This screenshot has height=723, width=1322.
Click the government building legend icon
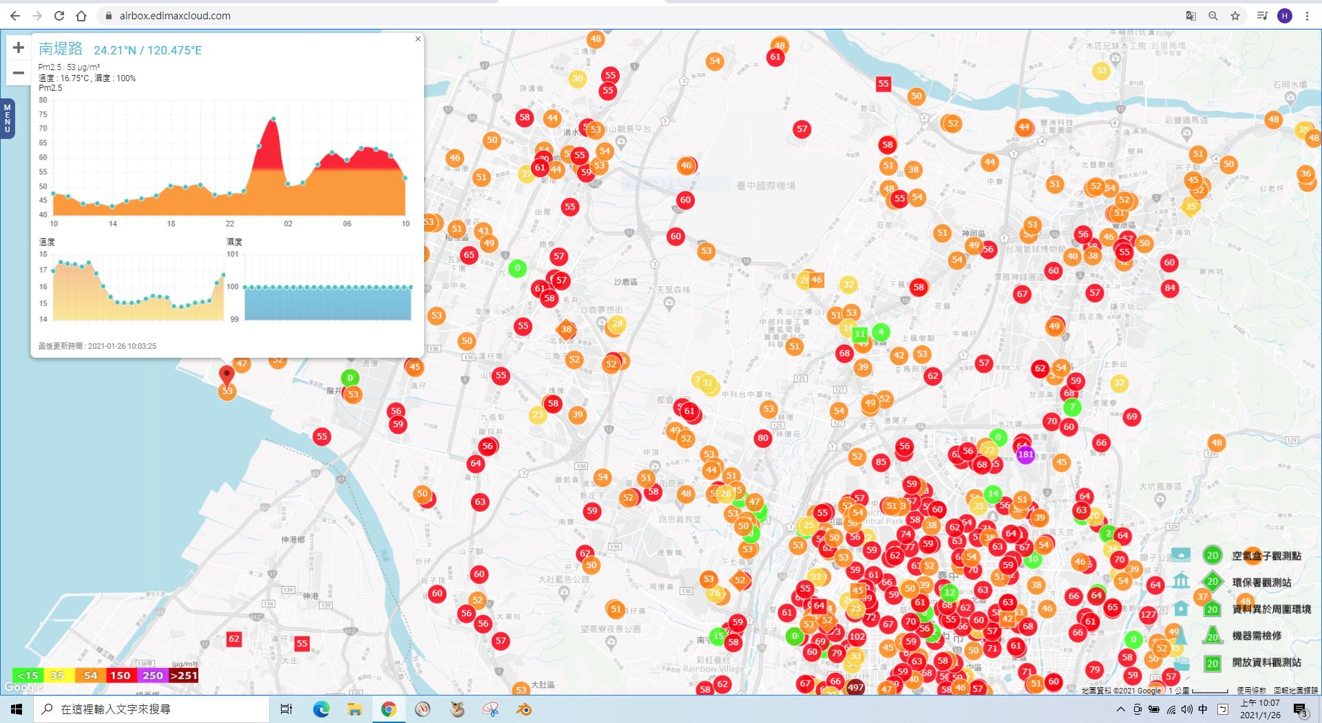[x=1181, y=581]
